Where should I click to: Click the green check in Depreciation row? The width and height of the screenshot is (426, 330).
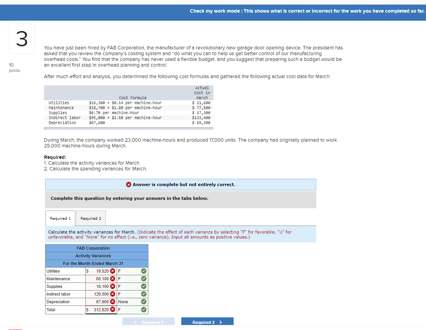click(144, 301)
